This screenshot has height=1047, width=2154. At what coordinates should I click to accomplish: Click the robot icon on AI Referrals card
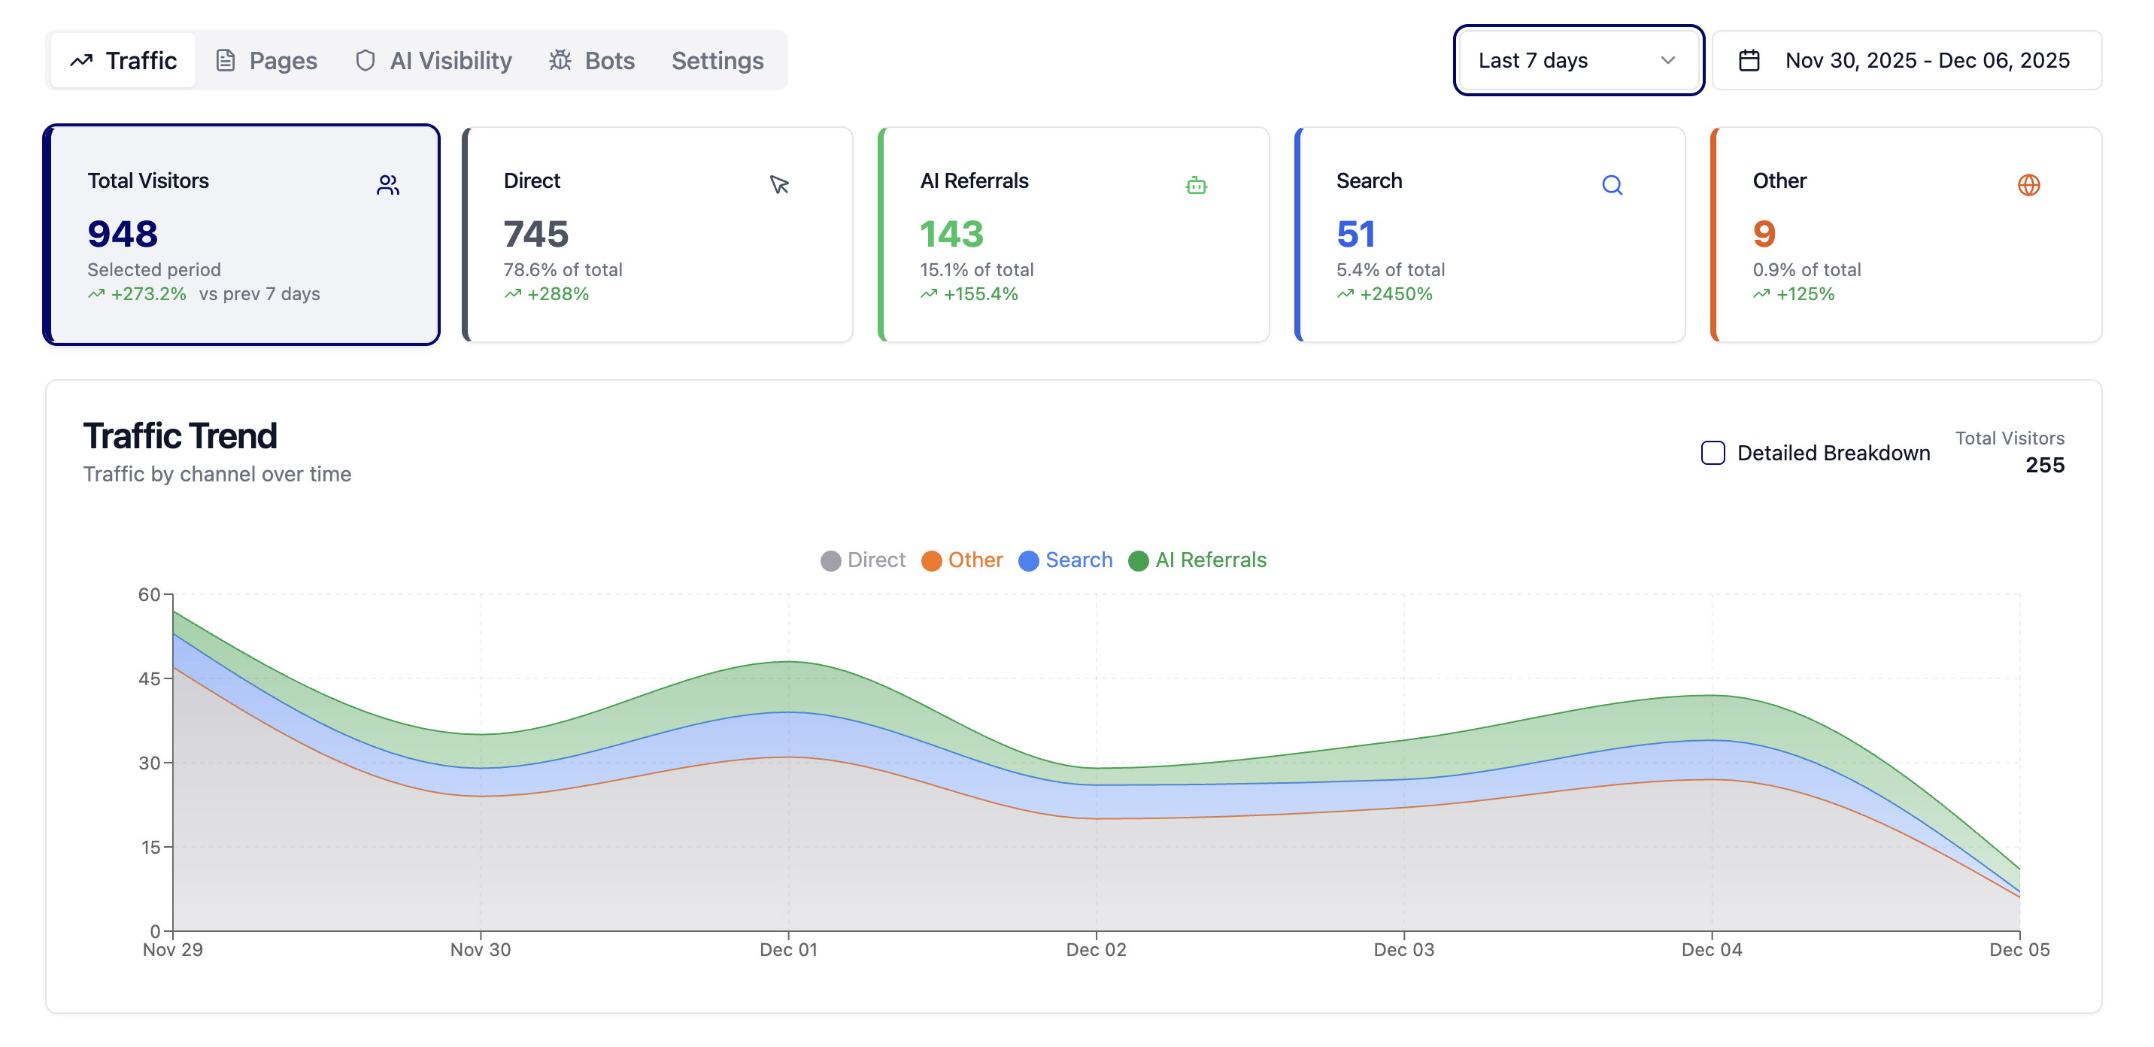[x=1197, y=185]
